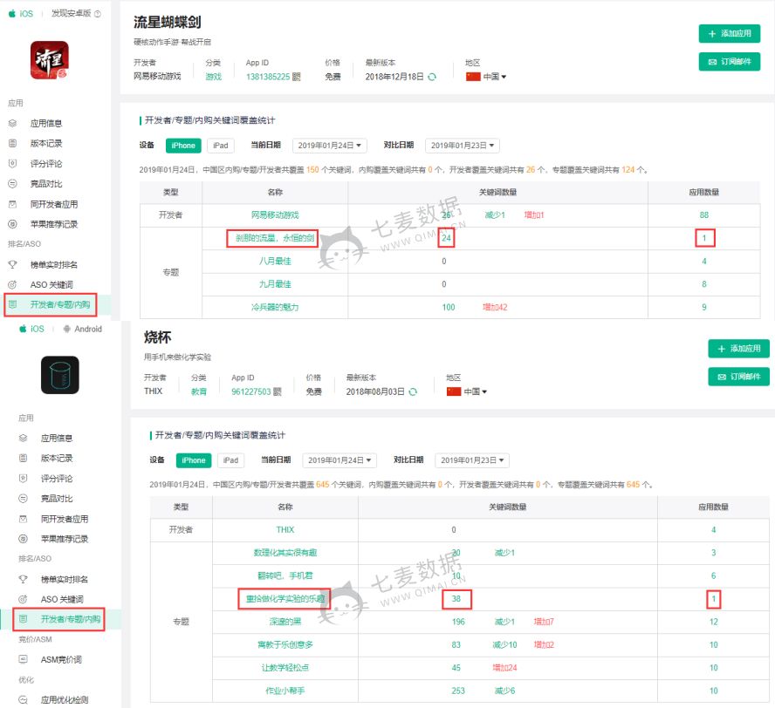Viewport: 775px width, 708px height.
Task: Open developer link THIX in the table
Action: tap(285, 530)
